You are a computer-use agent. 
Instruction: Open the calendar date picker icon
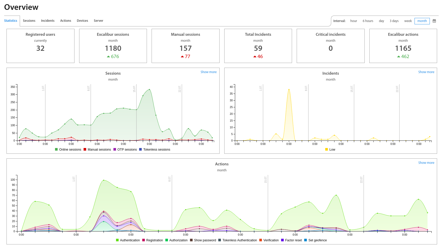[434, 21]
